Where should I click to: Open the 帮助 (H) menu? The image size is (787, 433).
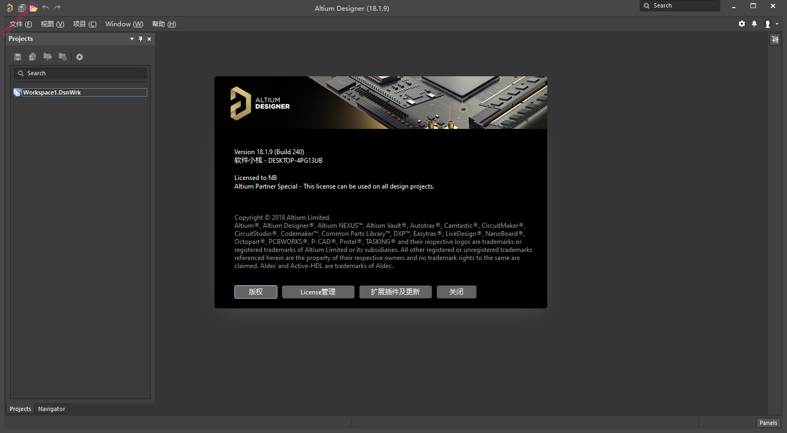(164, 24)
